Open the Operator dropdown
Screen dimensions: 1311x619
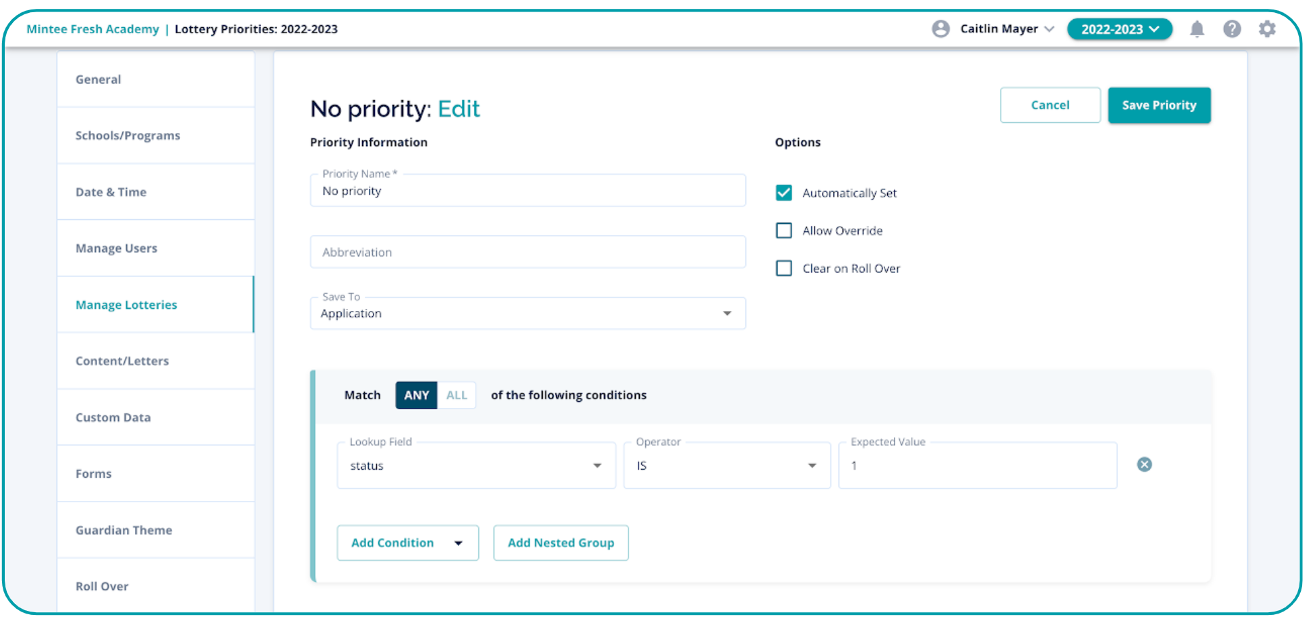(726, 466)
